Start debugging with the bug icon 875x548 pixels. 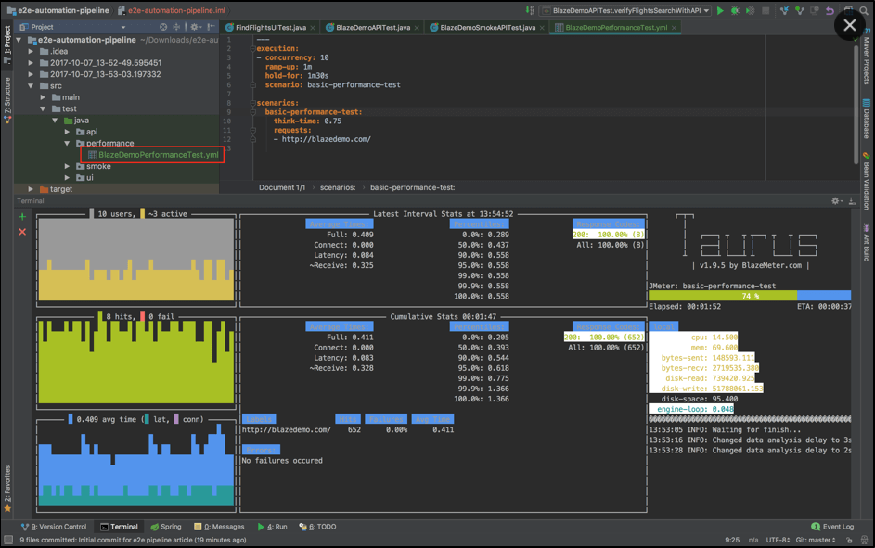click(x=736, y=11)
